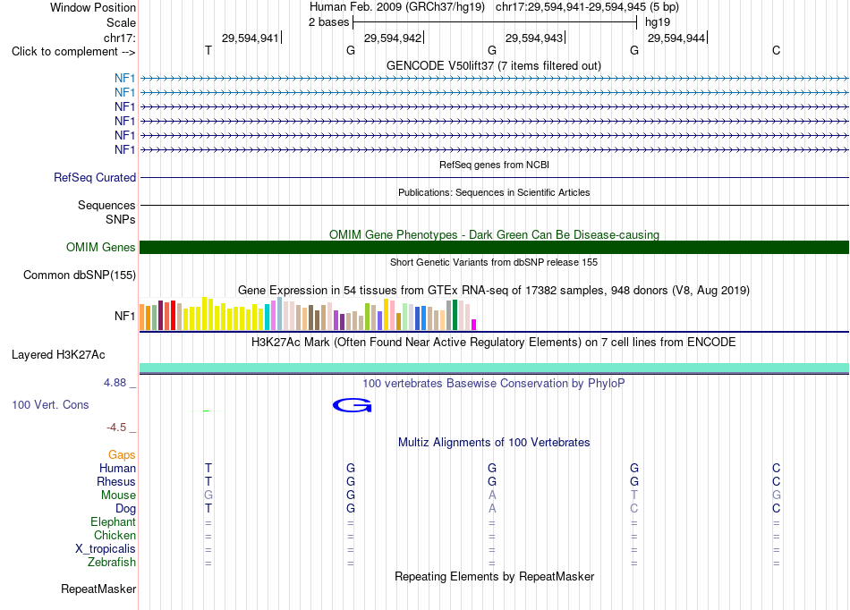Click the 'Click to complement -->' label

coord(73,52)
